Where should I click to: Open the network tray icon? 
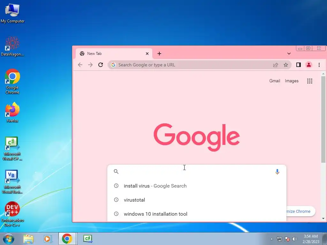tap(279, 239)
